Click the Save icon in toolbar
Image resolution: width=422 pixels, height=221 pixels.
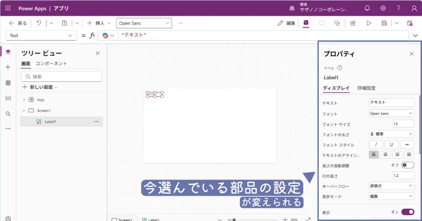(384, 23)
